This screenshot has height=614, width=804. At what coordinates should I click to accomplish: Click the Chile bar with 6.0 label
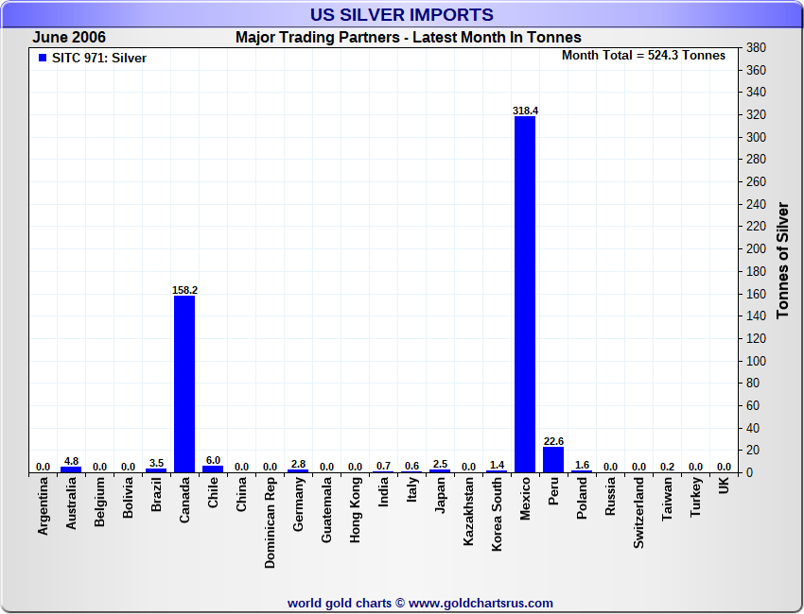(x=213, y=469)
